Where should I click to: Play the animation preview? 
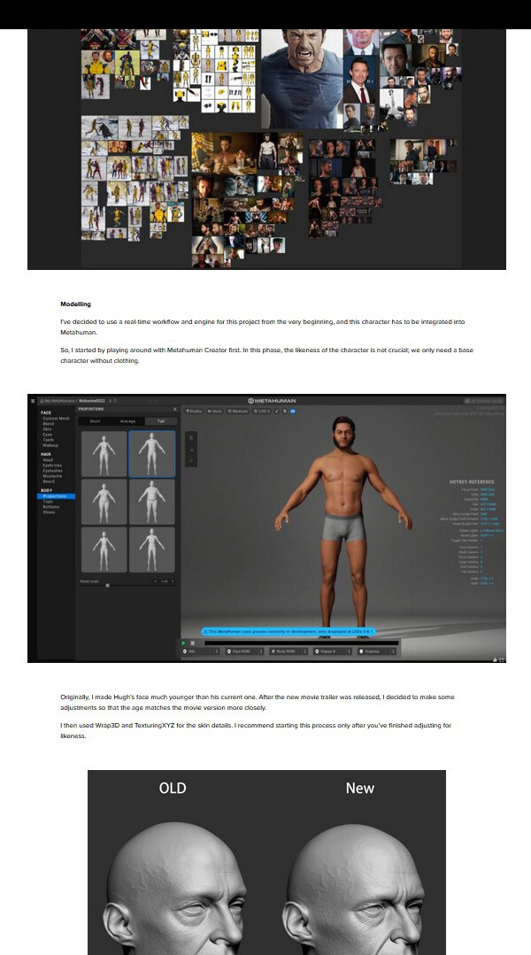(x=184, y=643)
